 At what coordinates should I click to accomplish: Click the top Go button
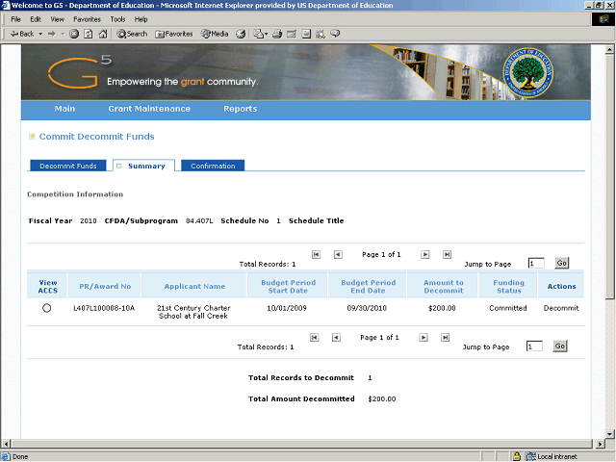click(562, 263)
